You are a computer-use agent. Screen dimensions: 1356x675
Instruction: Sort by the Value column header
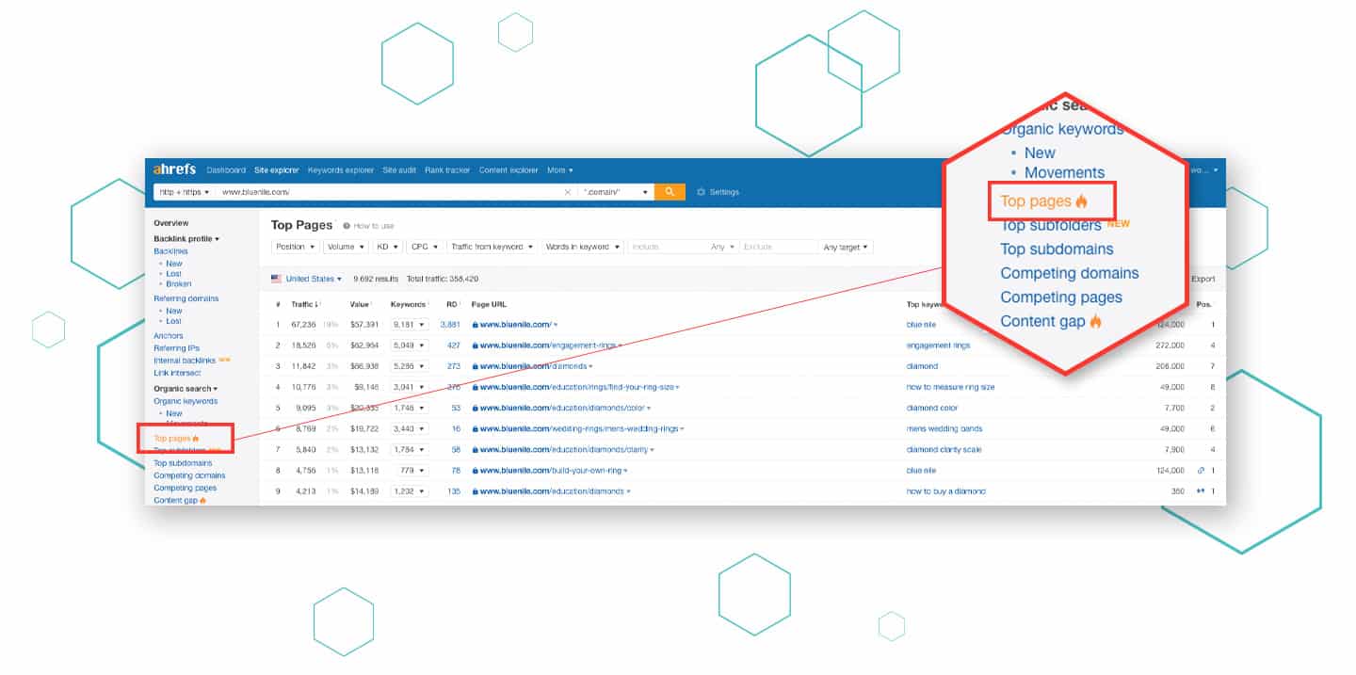[x=360, y=304]
